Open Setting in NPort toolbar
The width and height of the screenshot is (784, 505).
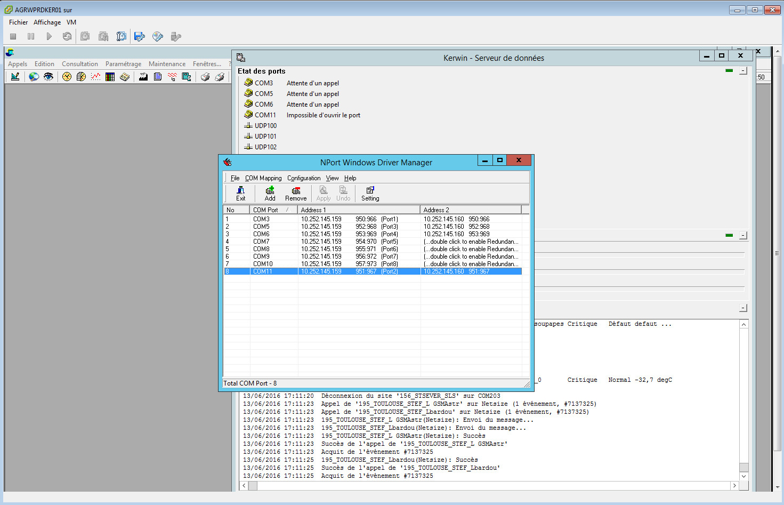point(370,193)
